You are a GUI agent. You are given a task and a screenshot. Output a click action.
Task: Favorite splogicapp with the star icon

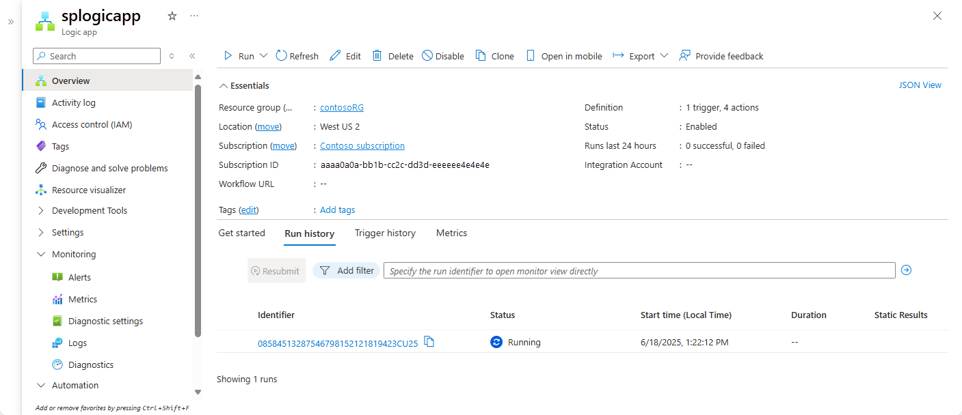click(x=172, y=16)
